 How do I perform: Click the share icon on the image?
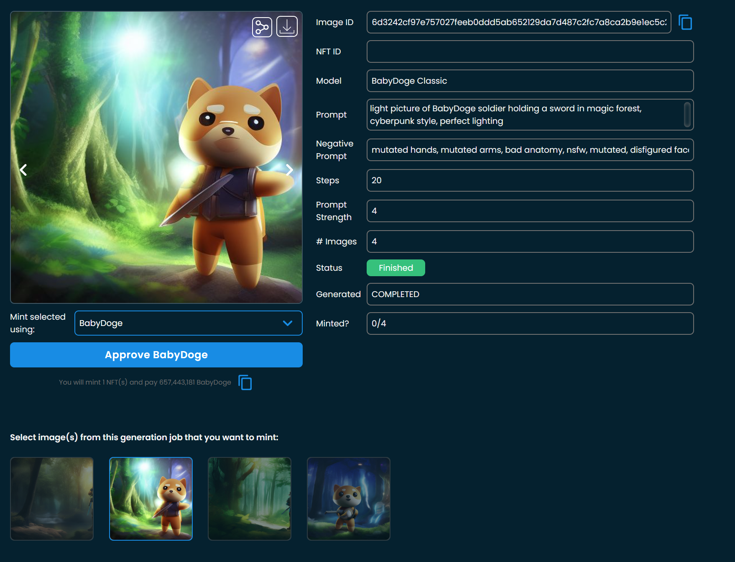coord(262,27)
